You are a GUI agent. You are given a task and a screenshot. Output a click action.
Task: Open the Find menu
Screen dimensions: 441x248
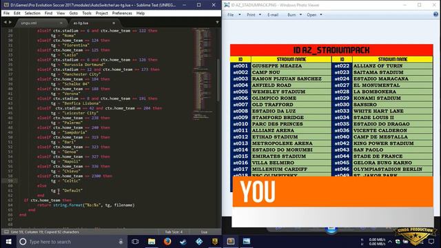coord(48,13)
